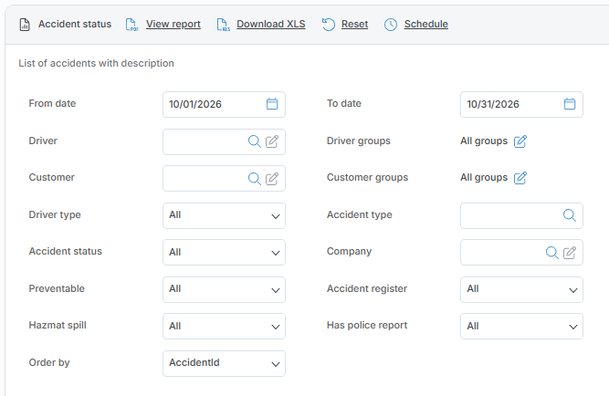
Task: Download the report as XLS
Action: click(x=271, y=24)
